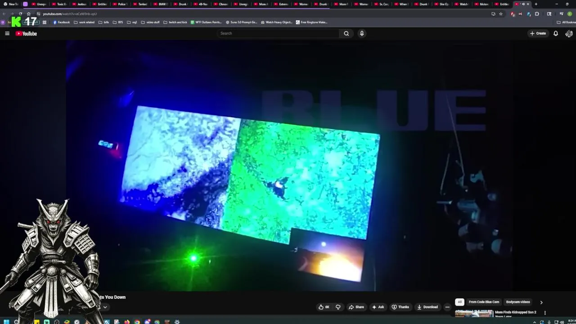
Task: Select the Bodycam videos chip
Action: coord(518,302)
